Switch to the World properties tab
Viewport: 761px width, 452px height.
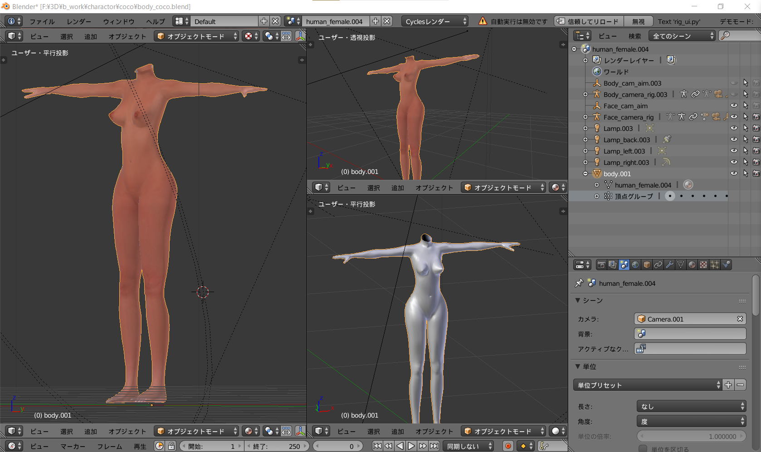(x=635, y=265)
